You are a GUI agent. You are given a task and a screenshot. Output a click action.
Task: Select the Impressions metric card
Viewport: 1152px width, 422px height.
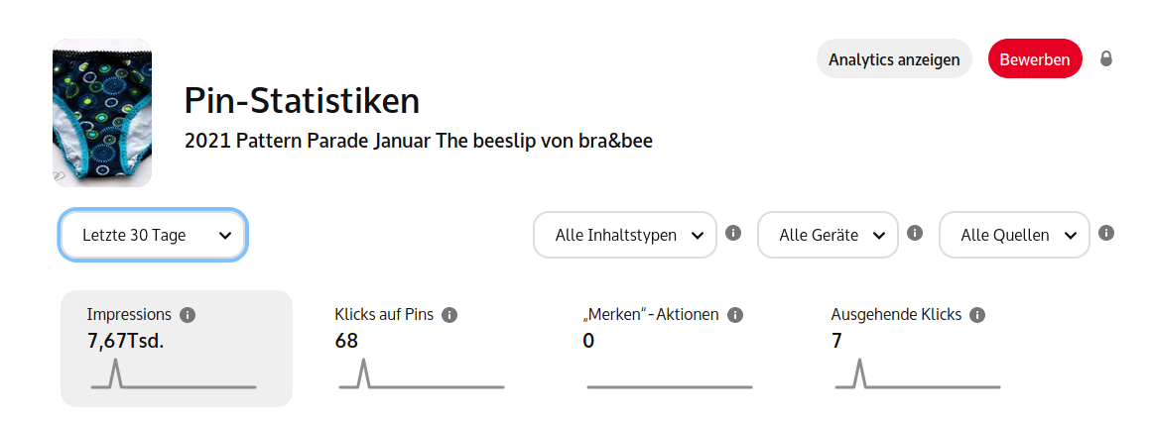pyautogui.click(x=177, y=349)
